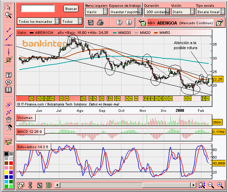Print the chart with printer icon
The width and height of the screenshot is (228, 192).
100,22
